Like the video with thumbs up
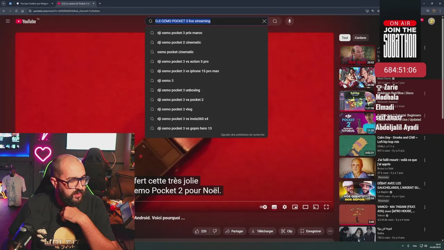 [200, 231]
